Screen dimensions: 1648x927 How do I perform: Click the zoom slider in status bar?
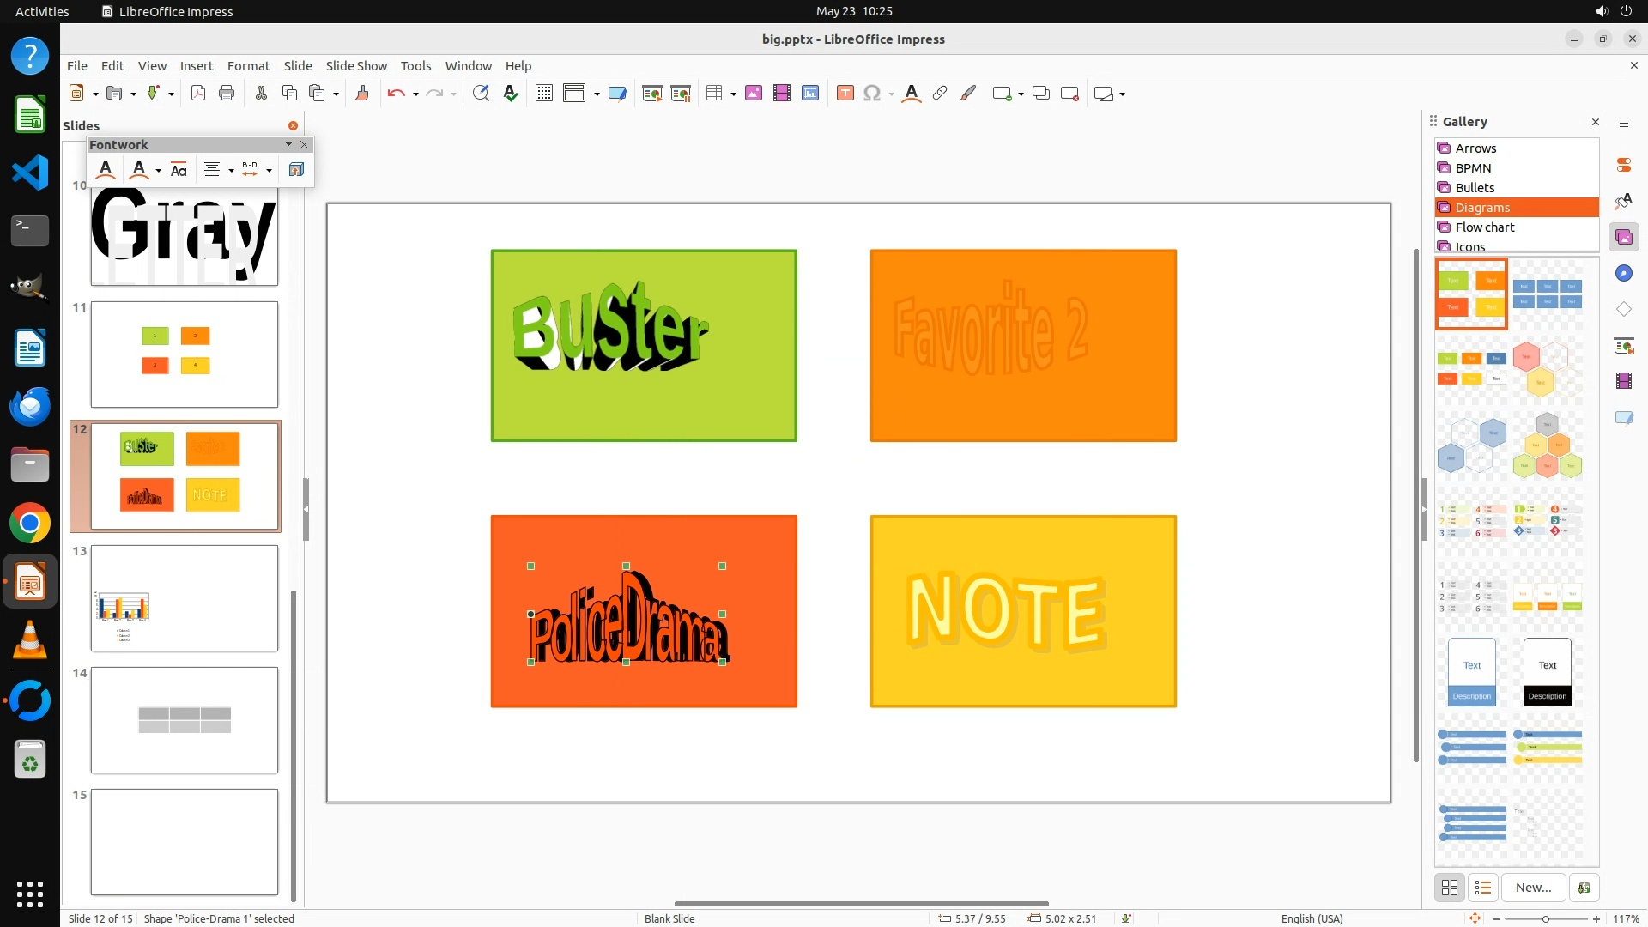coord(1545,918)
